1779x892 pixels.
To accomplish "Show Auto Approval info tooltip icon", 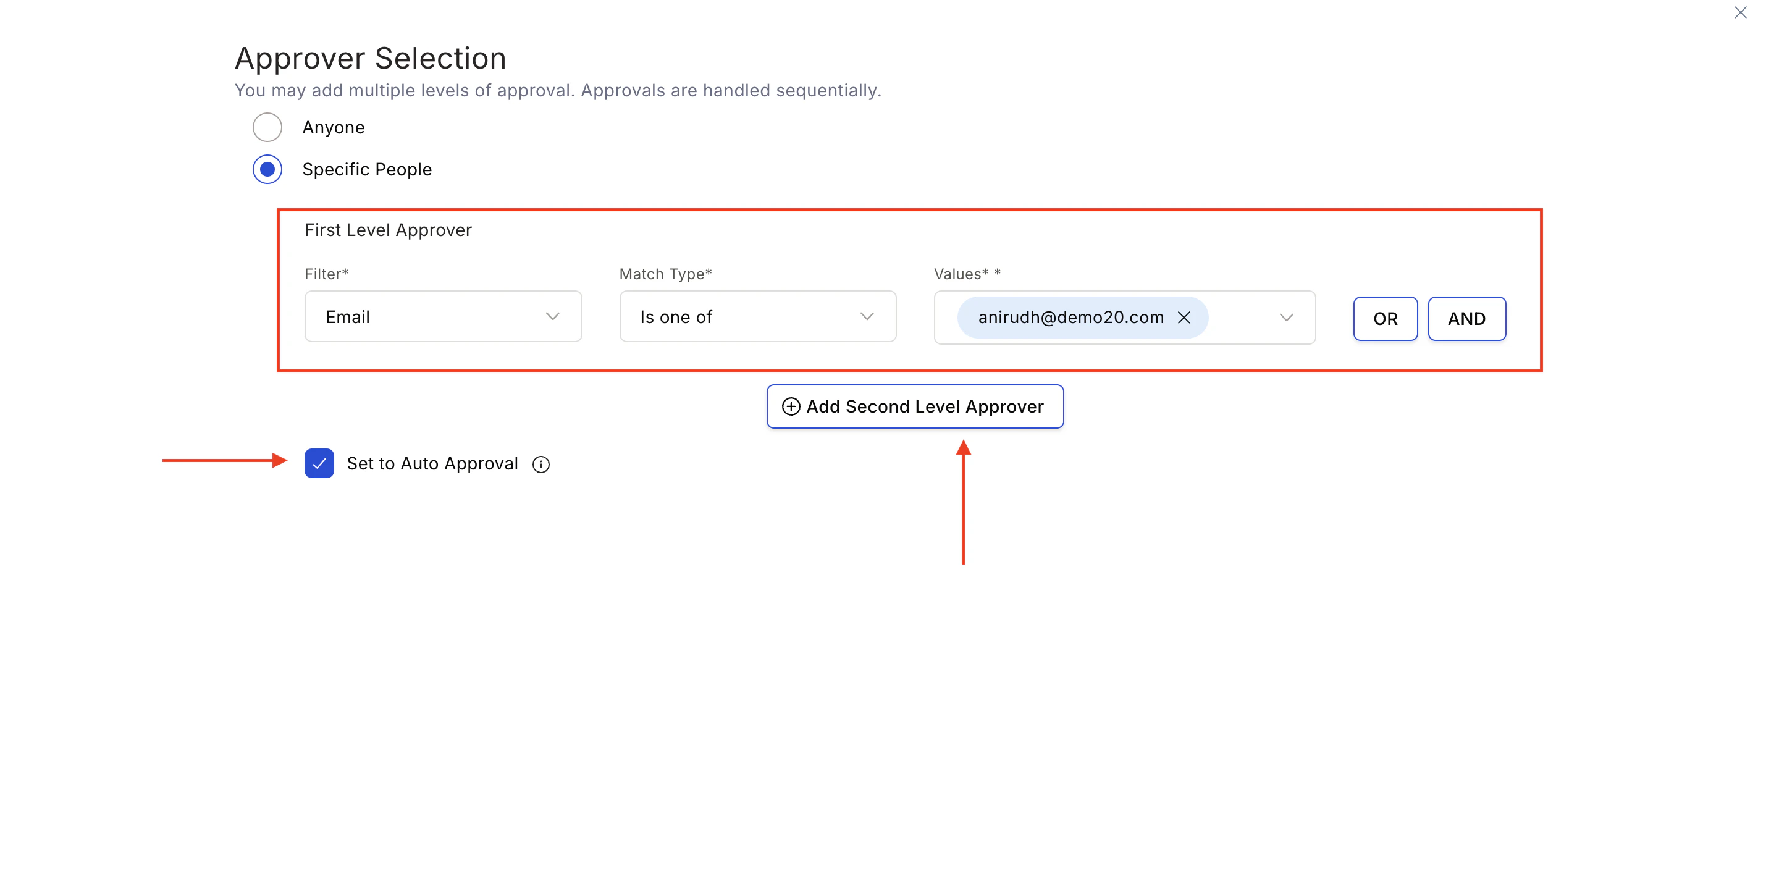I will click(540, 465).
